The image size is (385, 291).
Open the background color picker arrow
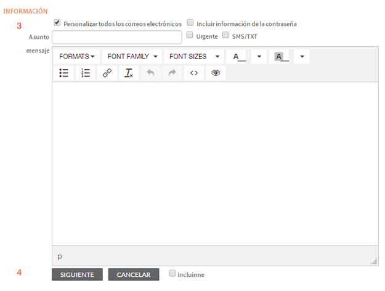click(x=302, y=57)
